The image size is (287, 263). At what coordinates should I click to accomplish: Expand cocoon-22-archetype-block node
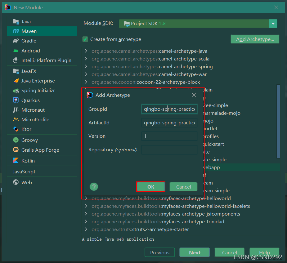coord(86,82)
